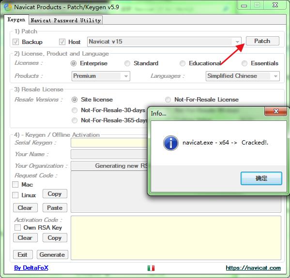
Task: Click the Generate button
Action: tap(52, 254)
